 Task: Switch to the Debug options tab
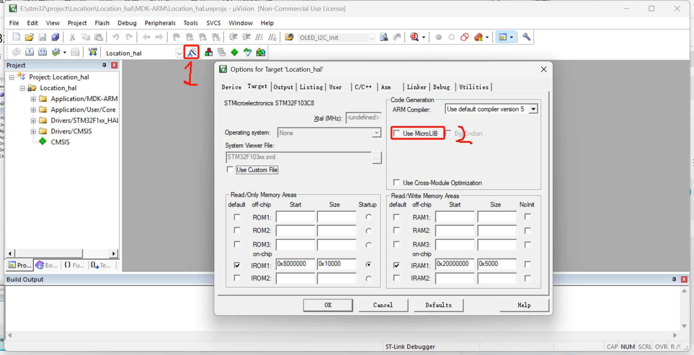441,87
